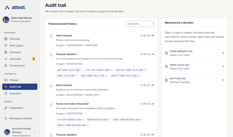Open the INV-TEAM-001 Meridian Hospitality case
The image size is (233, 137).
point(194,80)
